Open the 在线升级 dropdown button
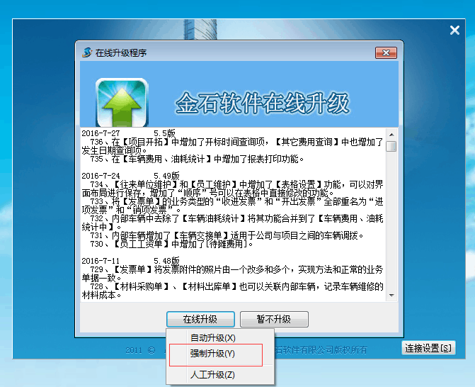The width and height of the screenshot is (475, 387). click(200, 319)
